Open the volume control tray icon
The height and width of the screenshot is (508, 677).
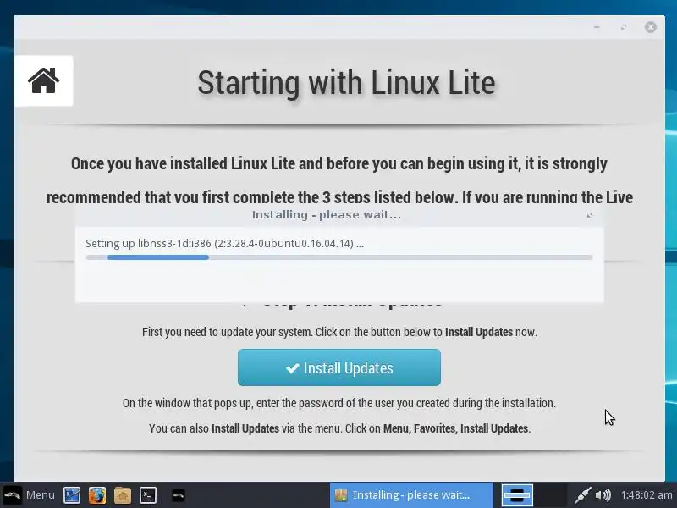603,495
